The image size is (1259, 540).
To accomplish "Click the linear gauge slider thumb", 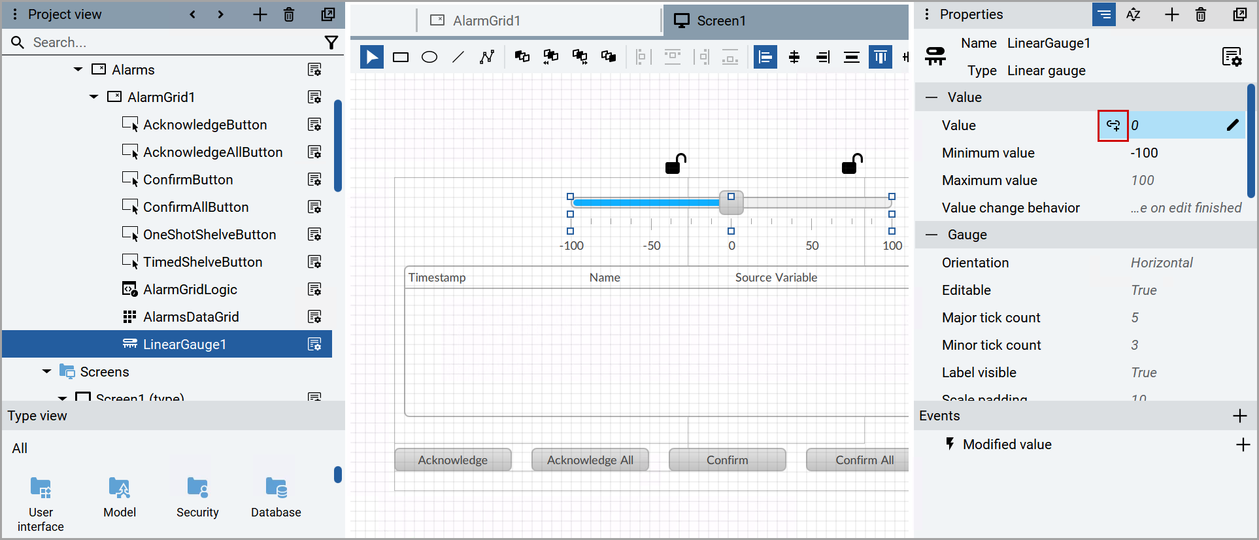I will pyautogui.click(x=731, y=203).
